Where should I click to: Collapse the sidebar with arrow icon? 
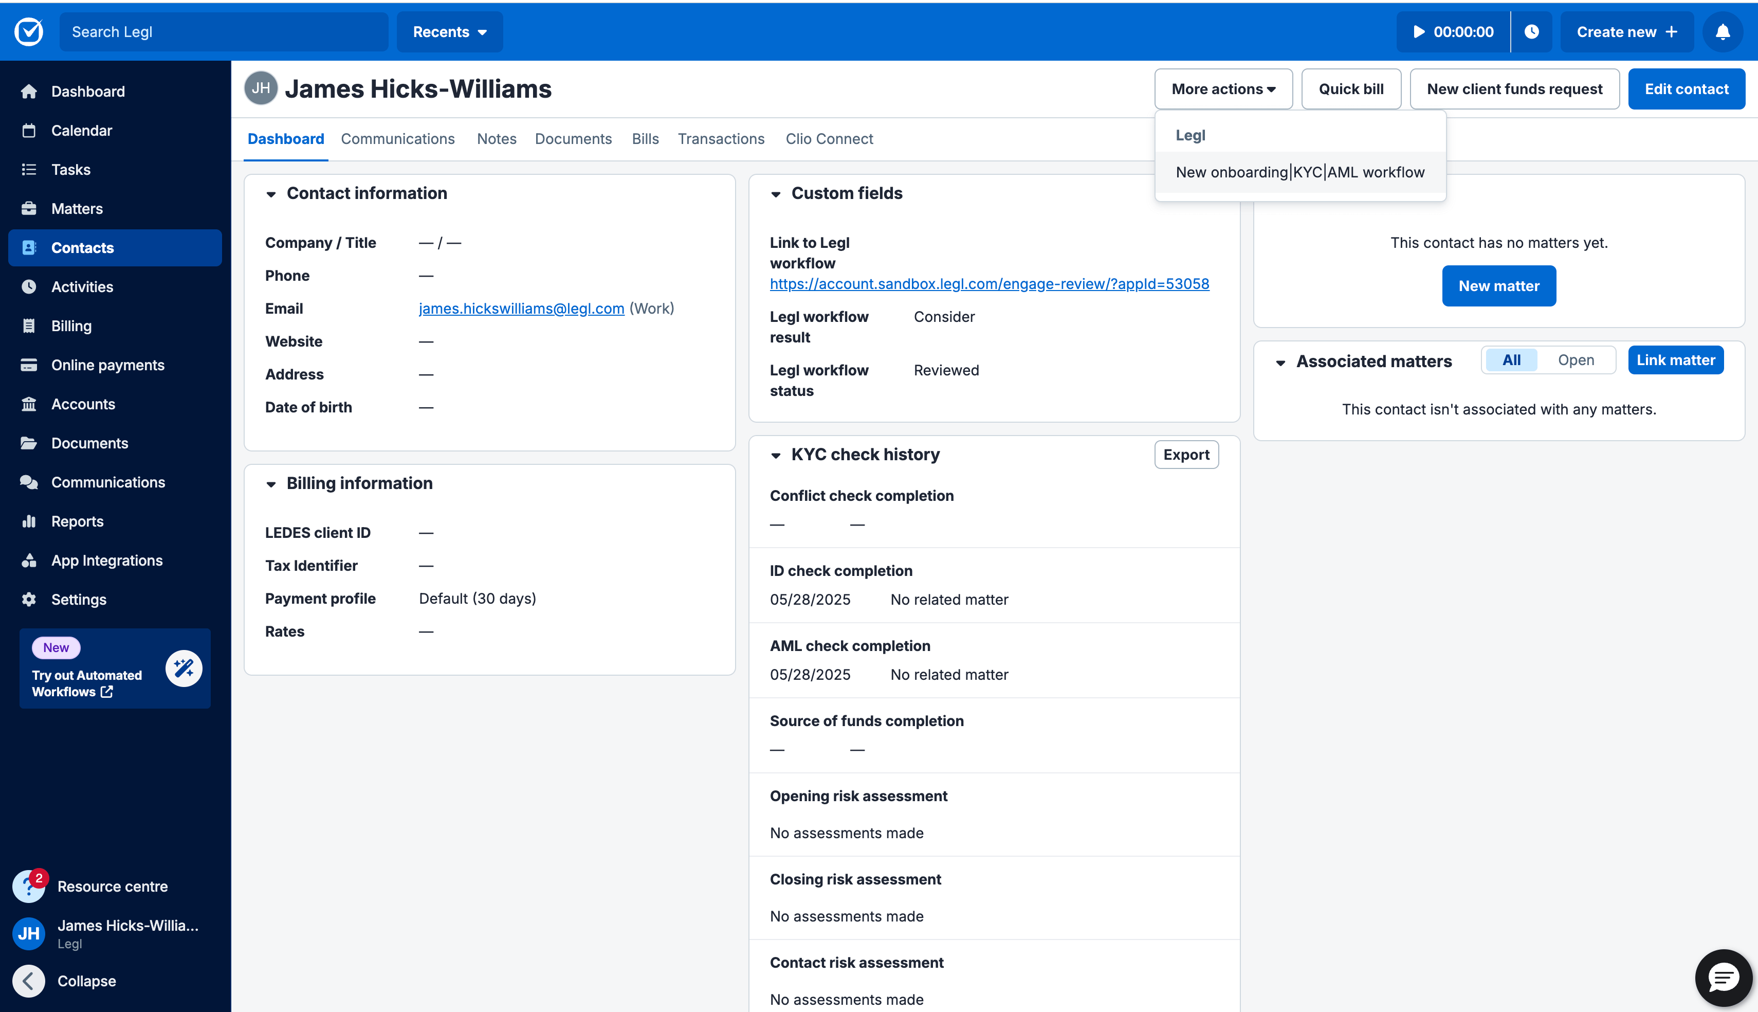(28, 981)
